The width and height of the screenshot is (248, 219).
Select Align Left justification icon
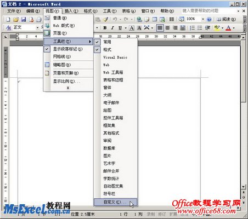pyautogui.click(x=160, y=28)
